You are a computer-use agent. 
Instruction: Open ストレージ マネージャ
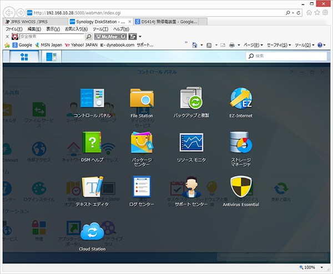point(241,142)
